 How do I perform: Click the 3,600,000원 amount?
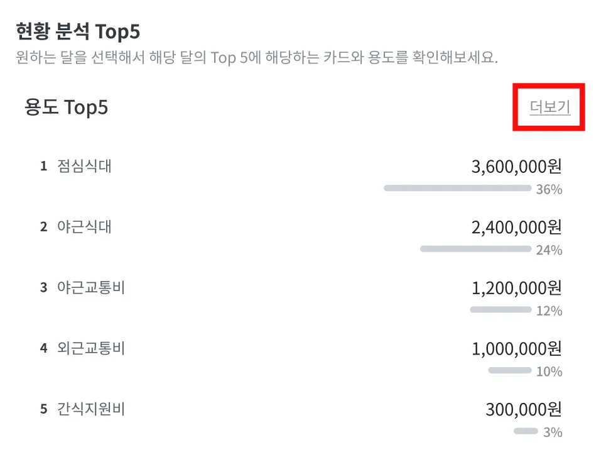click(516, 167)
